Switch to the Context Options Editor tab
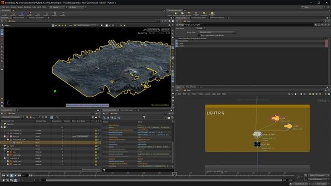This screenshot has width=331, height=186. [x=199, y=18]
